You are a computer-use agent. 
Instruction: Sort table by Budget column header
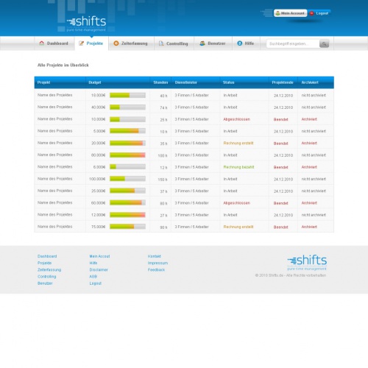(95, 82)
